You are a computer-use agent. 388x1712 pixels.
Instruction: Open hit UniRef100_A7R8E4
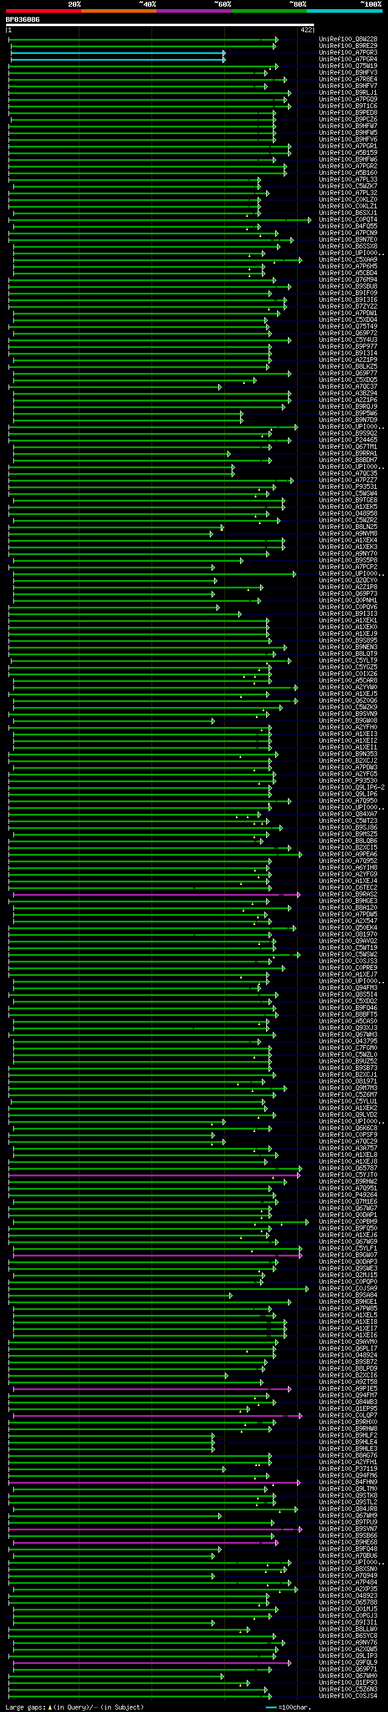tap(348, 79)
